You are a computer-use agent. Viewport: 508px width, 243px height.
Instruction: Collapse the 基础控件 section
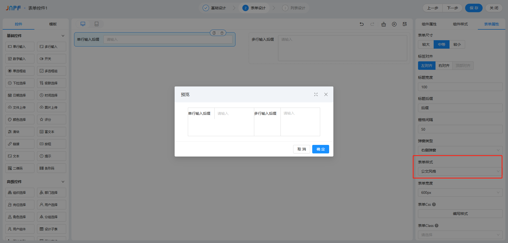pos(63,36)
